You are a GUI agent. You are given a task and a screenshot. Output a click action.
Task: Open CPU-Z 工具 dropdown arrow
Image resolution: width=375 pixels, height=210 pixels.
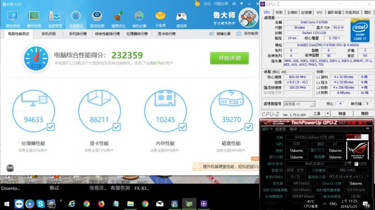328,114
